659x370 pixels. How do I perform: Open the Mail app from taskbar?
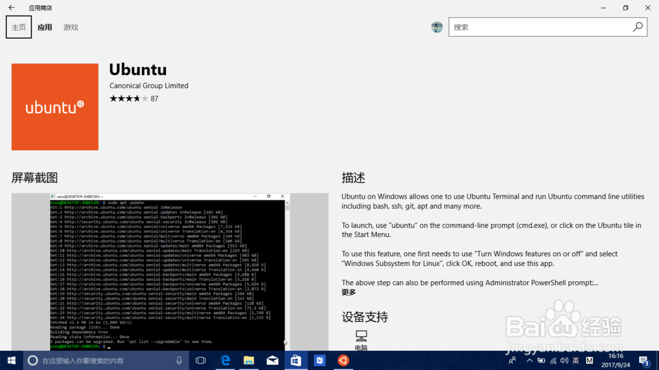[272, 360]
